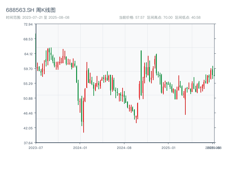Select the 50.88 y-axis price label

(x=28, y=98)
